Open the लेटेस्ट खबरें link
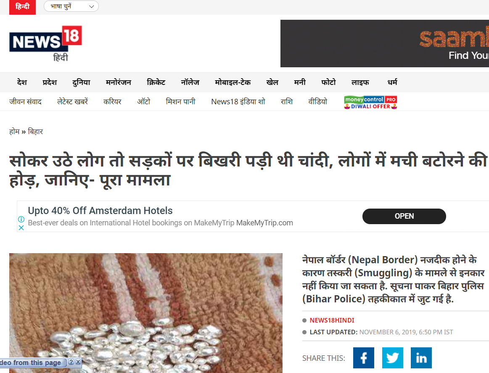The height and width of the screenshot is (373, 489). (x=72, y=102)
